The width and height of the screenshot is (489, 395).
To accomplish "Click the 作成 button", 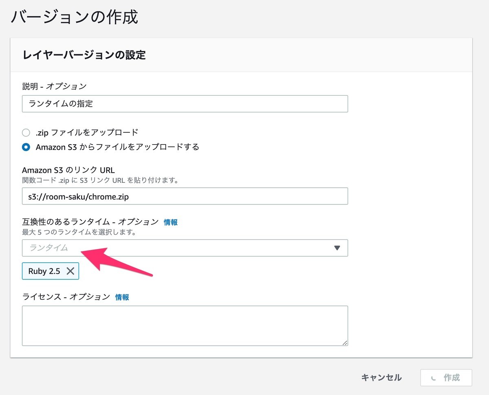I will click(x=446, y=377).
